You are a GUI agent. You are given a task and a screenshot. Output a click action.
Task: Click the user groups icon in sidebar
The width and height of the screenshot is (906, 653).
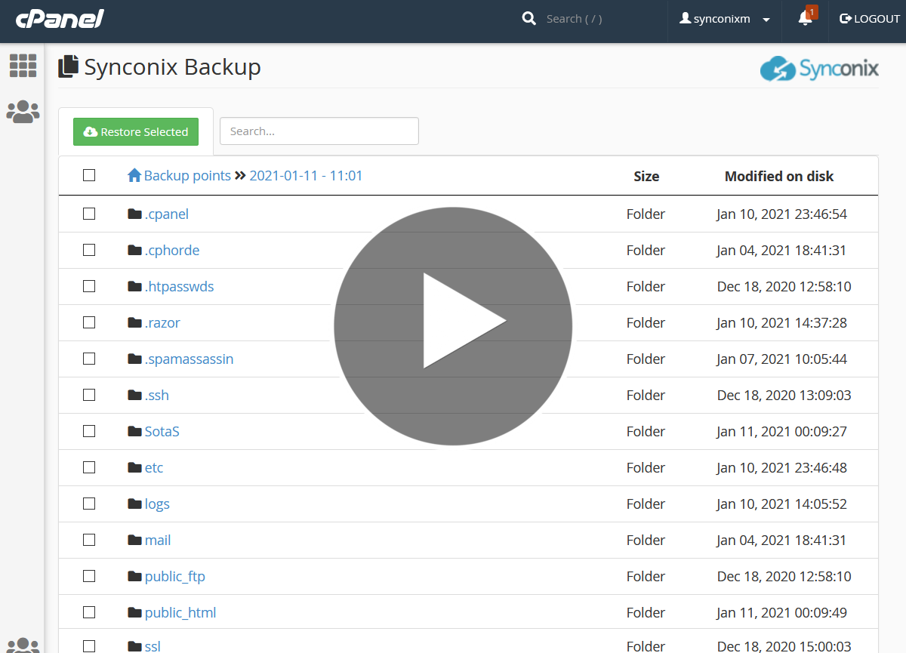(23, 111)
